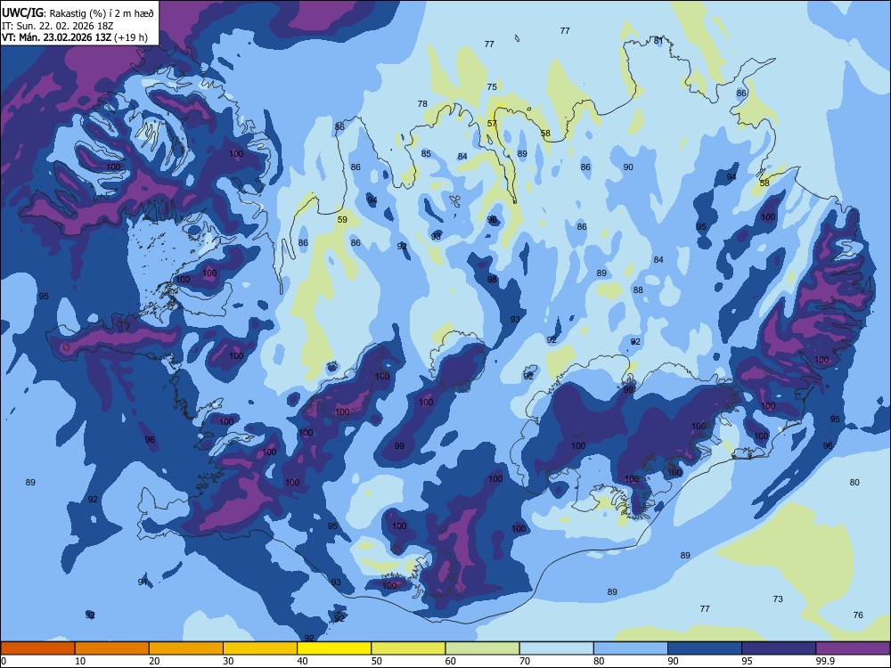Click the orange 10–20 legend swatch
This screenshot has width=891, height=668.
[x=112, y=648]
